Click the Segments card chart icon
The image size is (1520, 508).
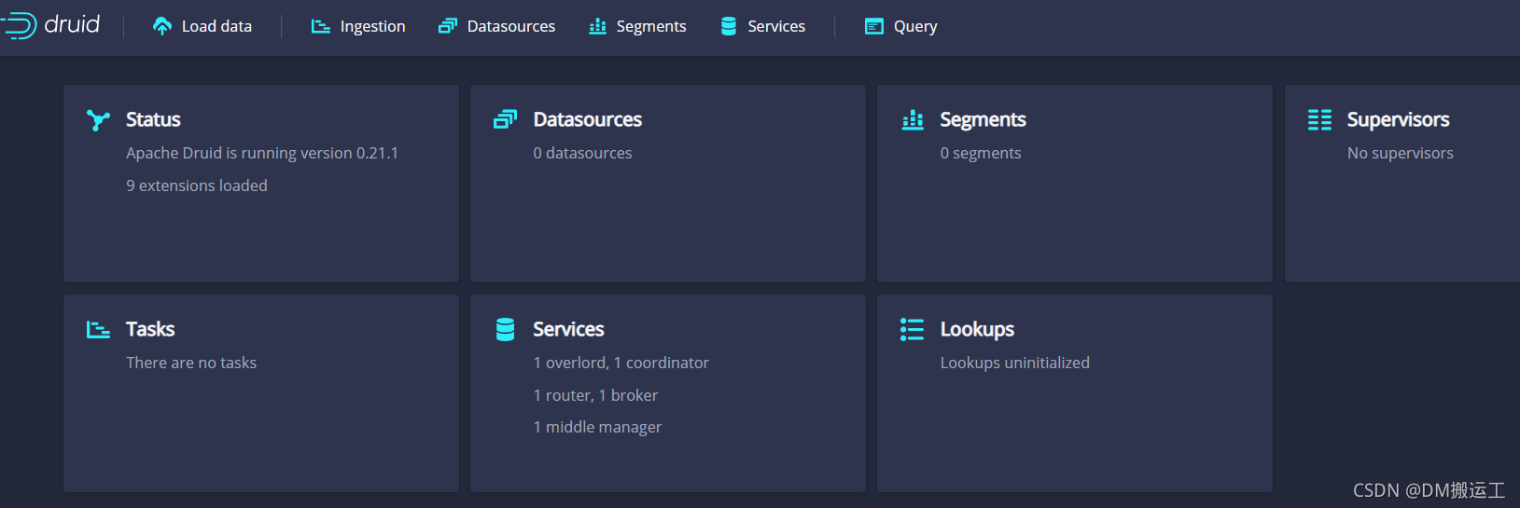point(913,119)
